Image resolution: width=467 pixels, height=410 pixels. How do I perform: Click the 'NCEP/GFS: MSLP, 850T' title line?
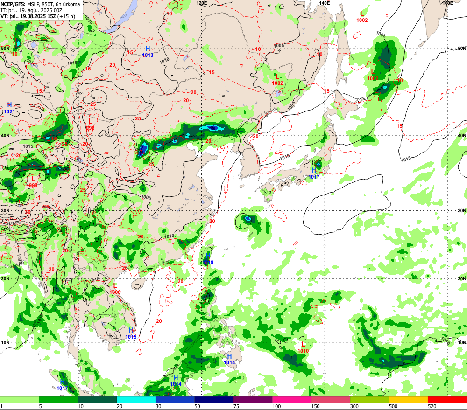[x=40, y=4]
